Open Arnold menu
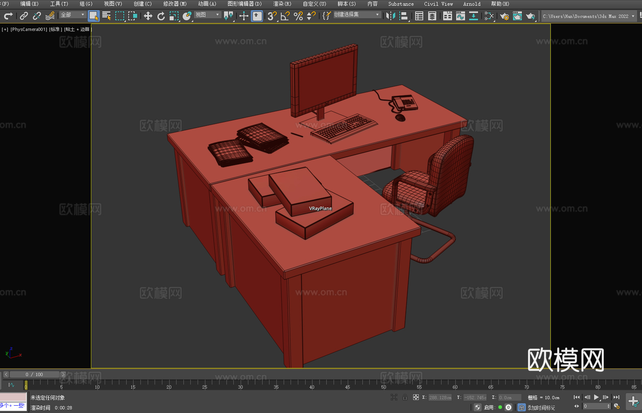The image size is (642, 413). point(472,4)
